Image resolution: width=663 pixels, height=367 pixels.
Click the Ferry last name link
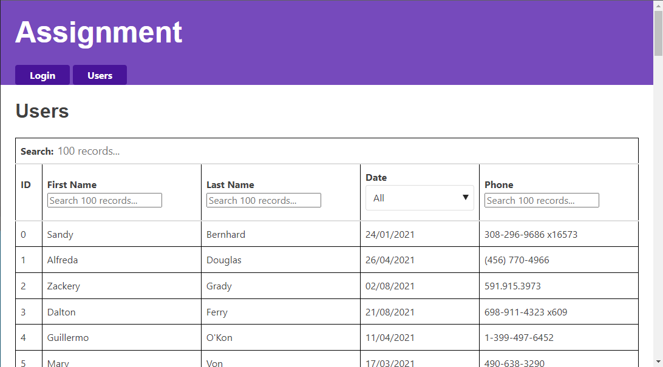(x=217, y=312)
